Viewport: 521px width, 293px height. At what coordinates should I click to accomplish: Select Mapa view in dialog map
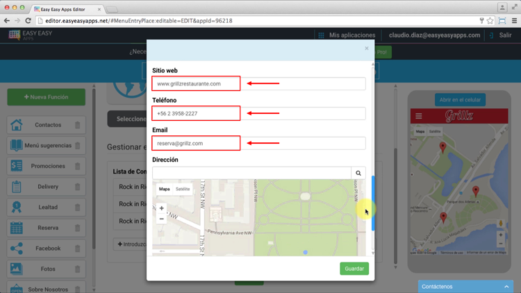pyautogui.click(x=164, y=189)
